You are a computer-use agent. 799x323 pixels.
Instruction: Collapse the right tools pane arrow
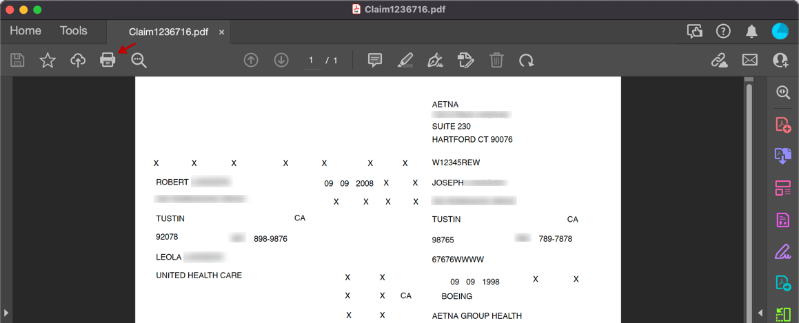(x=760, y=312)
